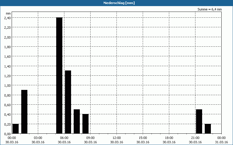Viewport: 233px width, 145px height.
Task: Select the 0,40 mm bar before 09:00
Action: pyautogui.click(x=85, y=124)
